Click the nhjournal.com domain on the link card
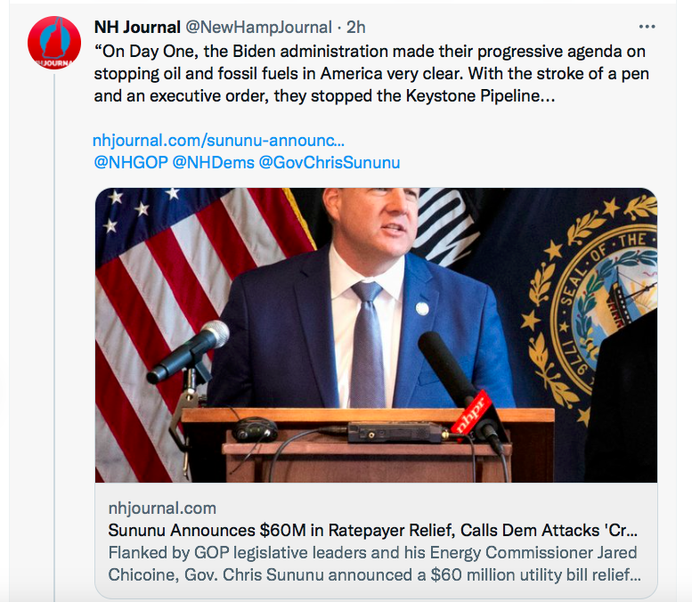The width and height of the screenshot is (692, 602). pyautogui.click(x=161, y=508)
